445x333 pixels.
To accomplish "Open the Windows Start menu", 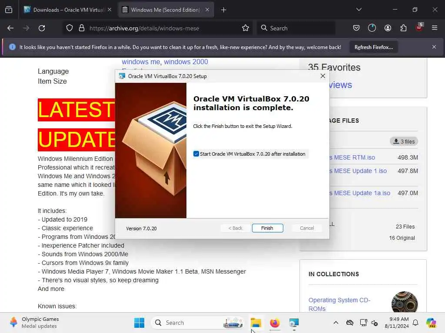I will tap(139, 323).
